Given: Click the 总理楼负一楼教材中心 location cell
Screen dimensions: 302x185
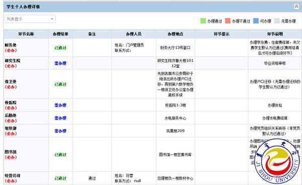Looking at the screenshot, I should tap(175, 178).
